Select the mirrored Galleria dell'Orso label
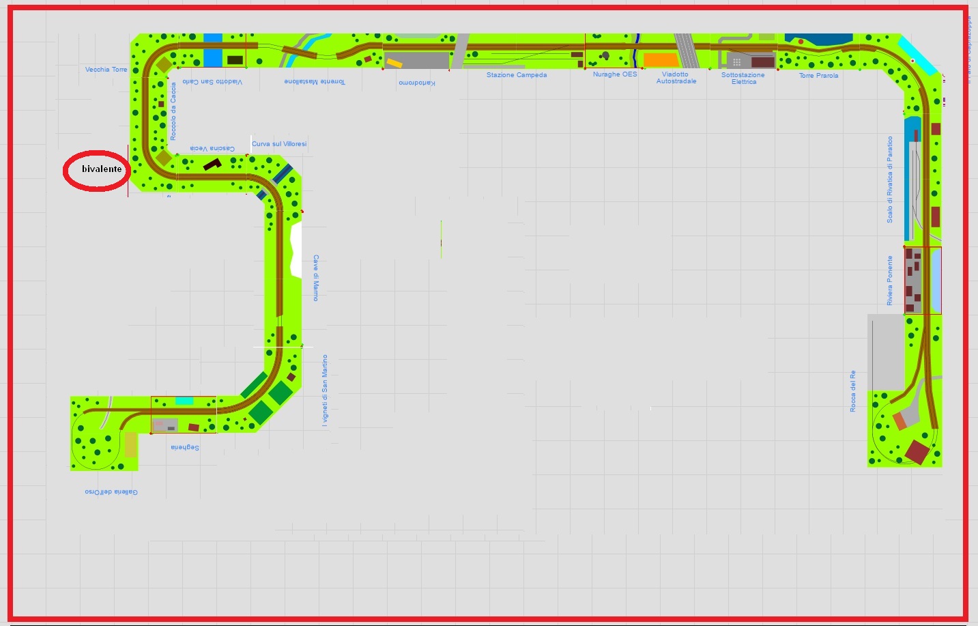 [x=111, y=492]
